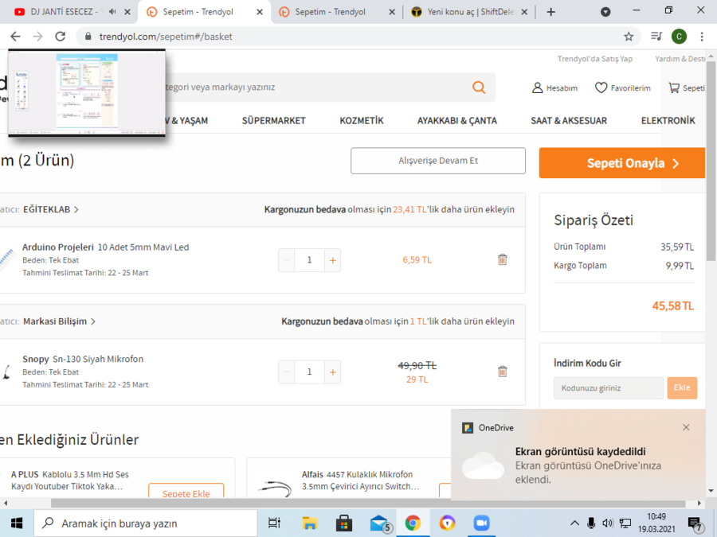Click Trendyol'da Satış Yap link
The width and height of the screenshot is (717, 537).
coord(595,59)
